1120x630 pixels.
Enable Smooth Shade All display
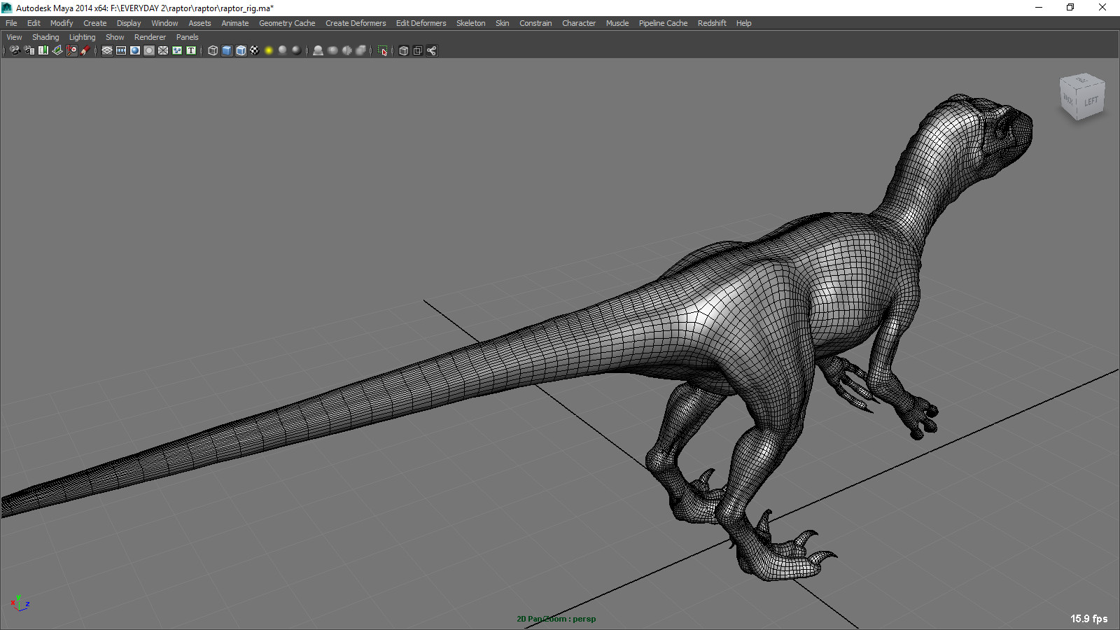pos(227,50)
